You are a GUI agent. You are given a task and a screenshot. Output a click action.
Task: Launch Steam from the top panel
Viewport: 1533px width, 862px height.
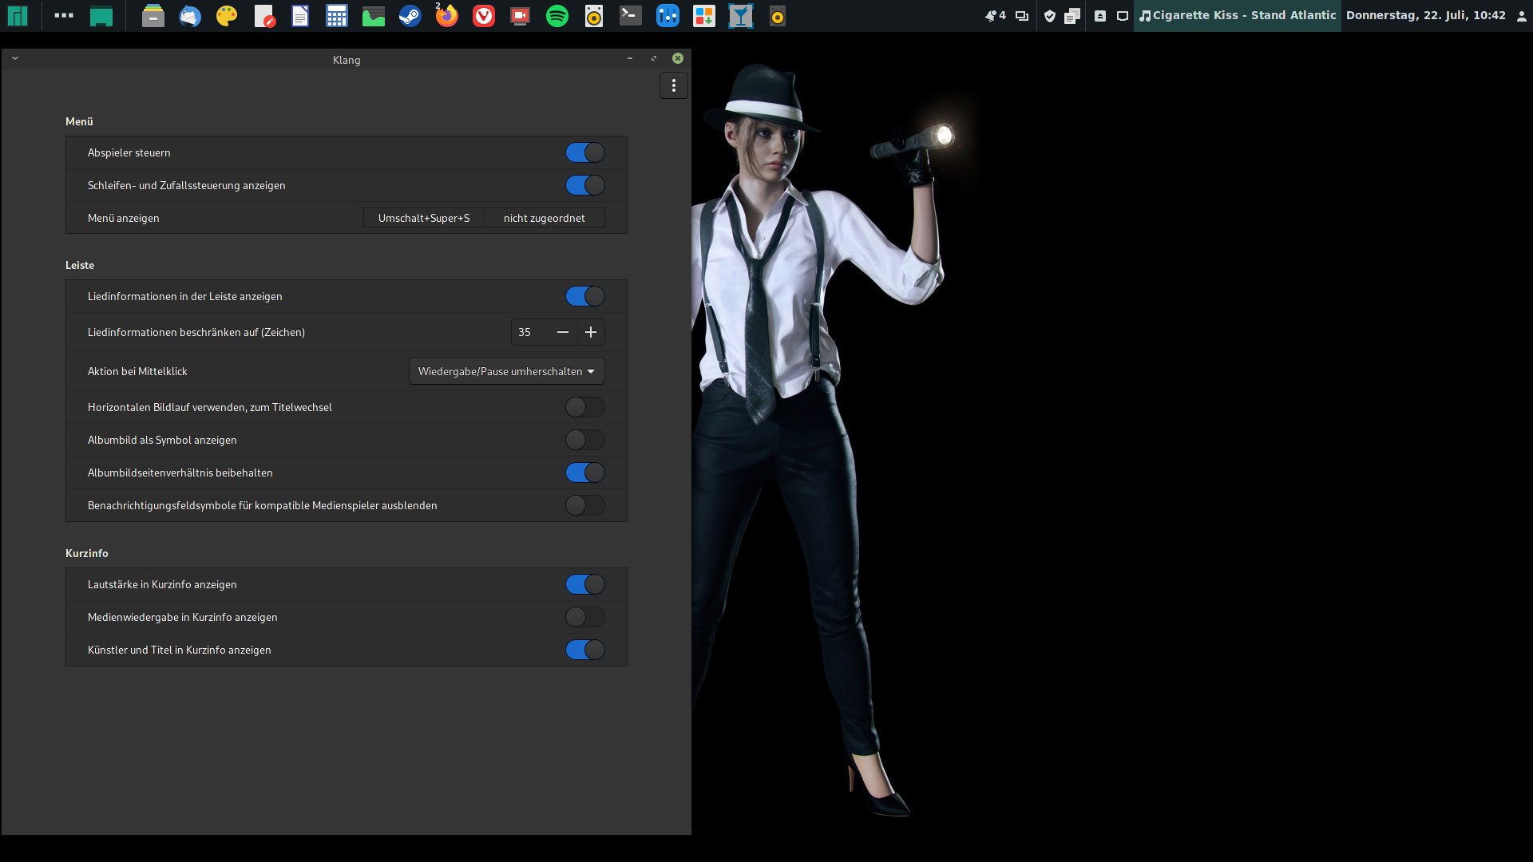click(x=410, y=16)
